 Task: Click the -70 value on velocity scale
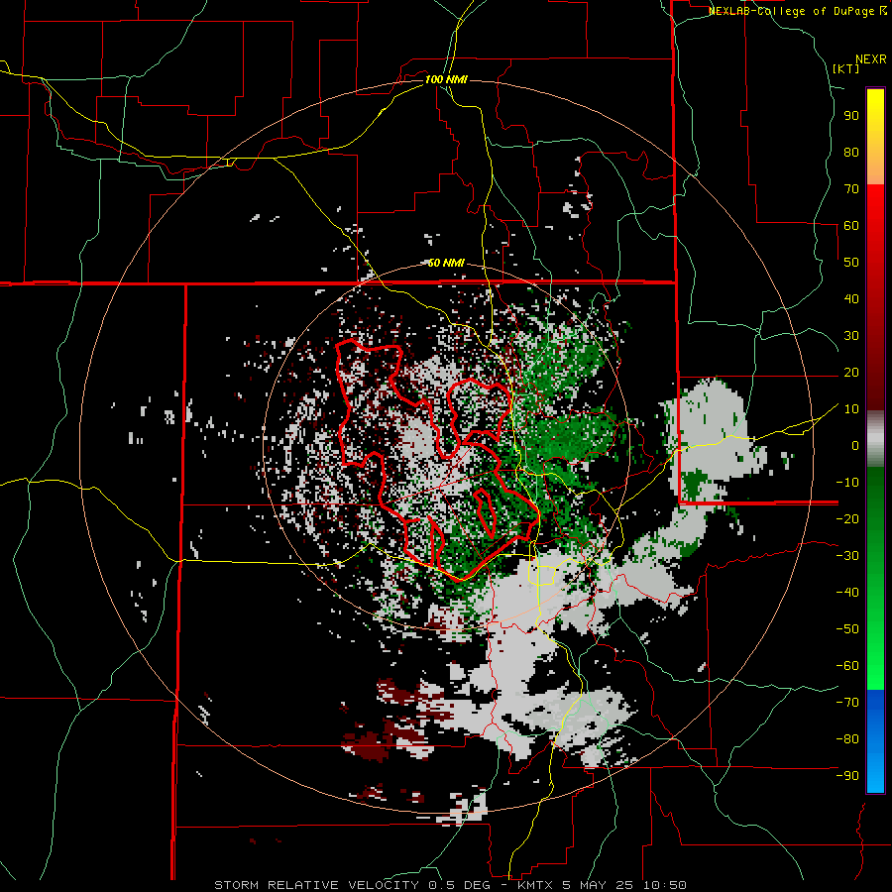point(847,703)
